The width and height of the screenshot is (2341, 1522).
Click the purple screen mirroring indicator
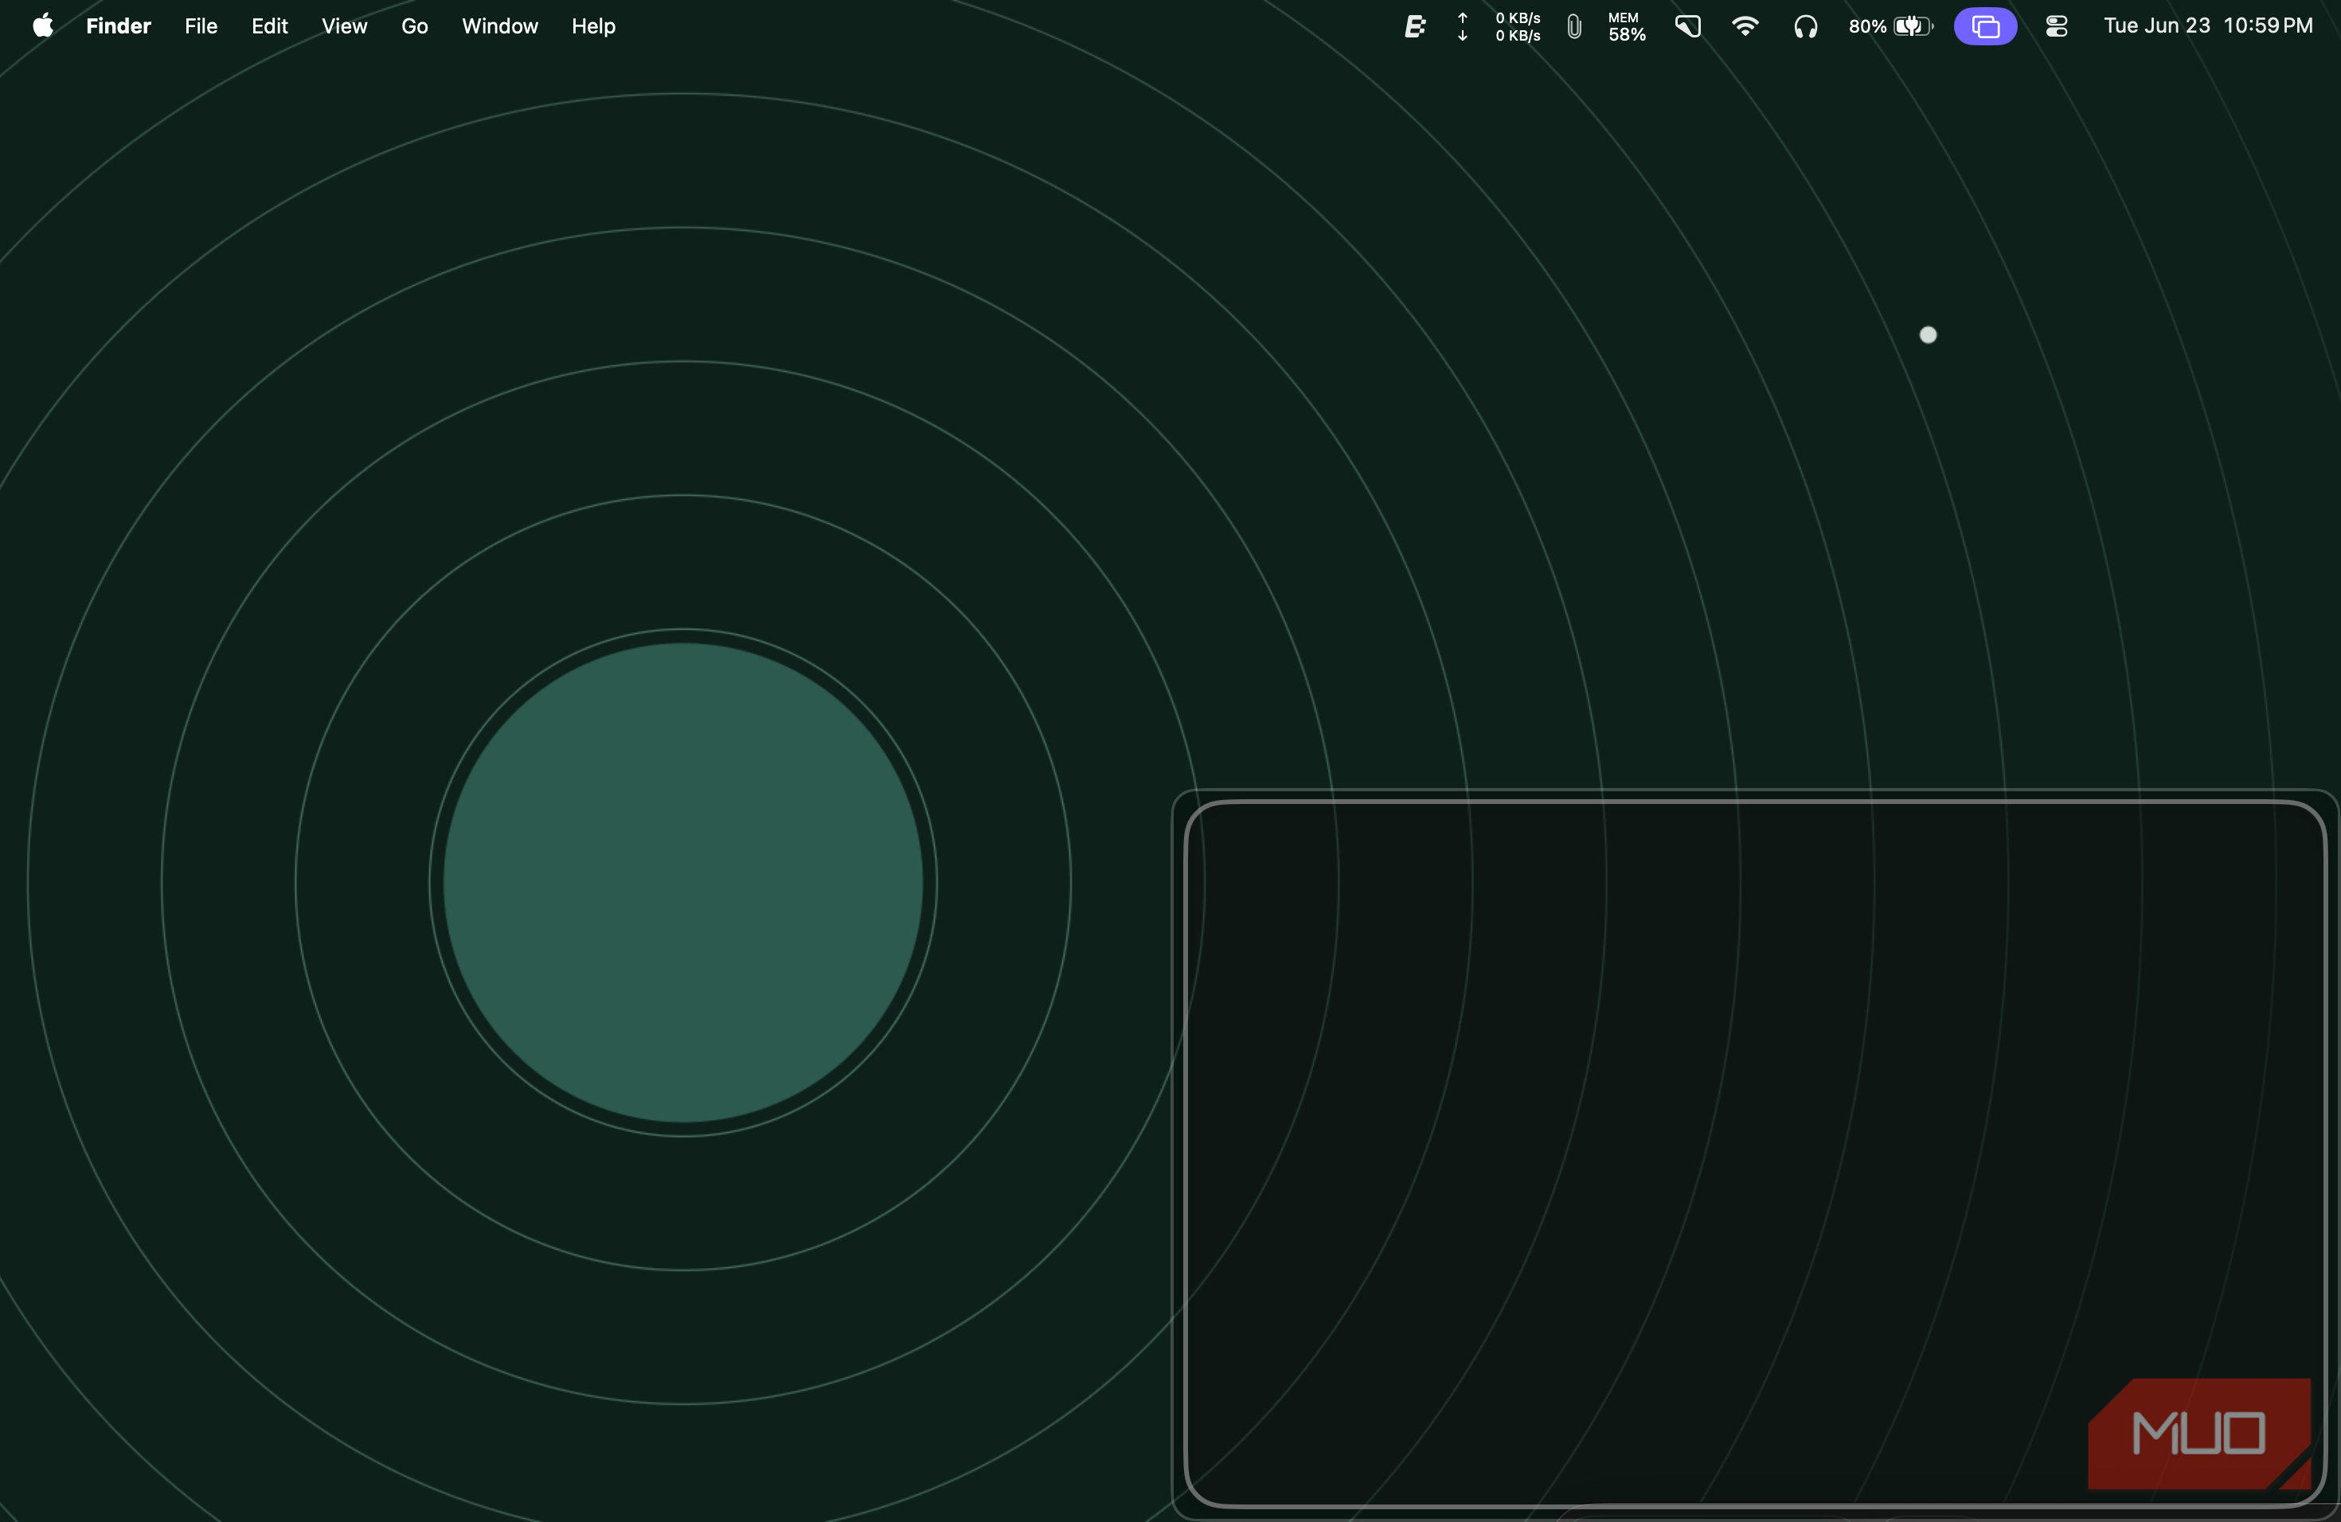1985,26
